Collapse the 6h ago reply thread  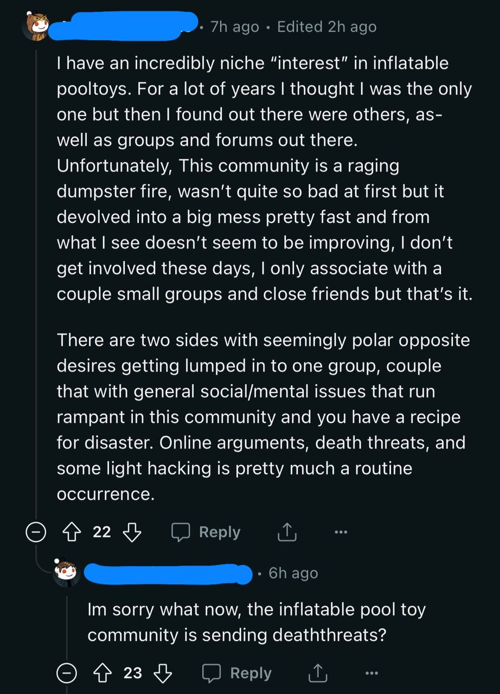(x=67, y=673)
